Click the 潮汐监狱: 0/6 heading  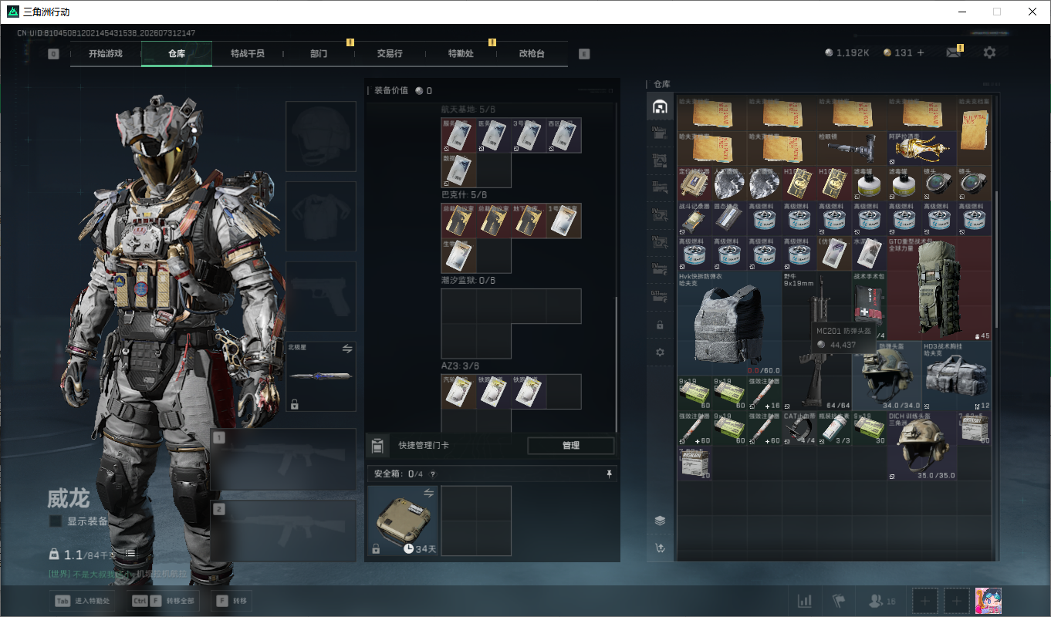[468, 281]
